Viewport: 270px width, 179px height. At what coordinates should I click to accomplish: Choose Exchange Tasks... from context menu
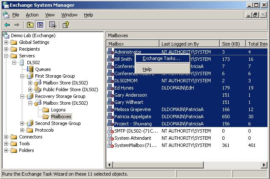click(x=163, y=58)
